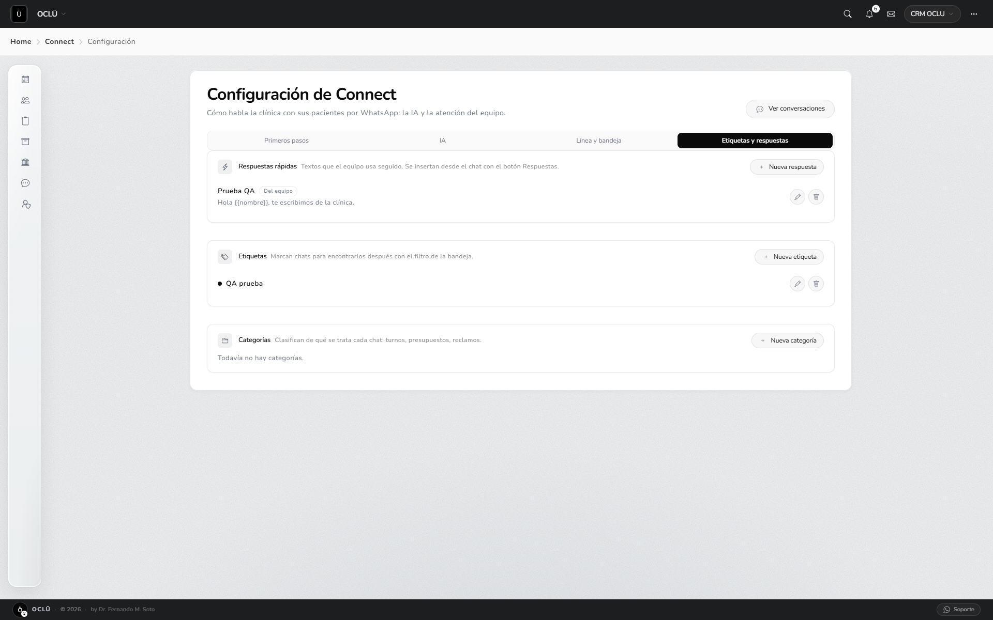This screenshot has width=993, height=620.
Task: Delete the Prueba QA quick response
Action: click(x=816, y=197)
